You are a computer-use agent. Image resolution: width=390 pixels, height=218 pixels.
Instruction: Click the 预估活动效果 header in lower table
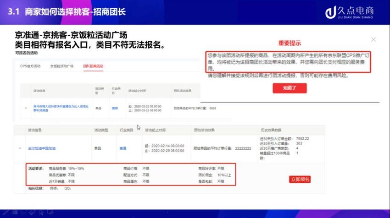[204, 130]
